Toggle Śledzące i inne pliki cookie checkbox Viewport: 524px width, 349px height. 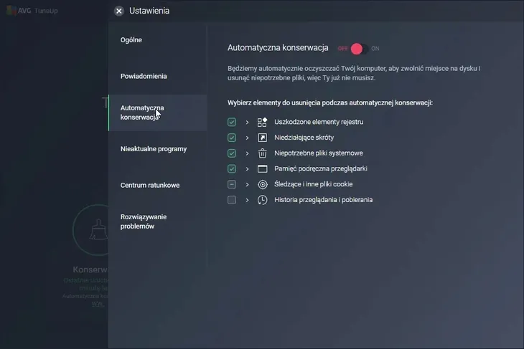[232, 184]
